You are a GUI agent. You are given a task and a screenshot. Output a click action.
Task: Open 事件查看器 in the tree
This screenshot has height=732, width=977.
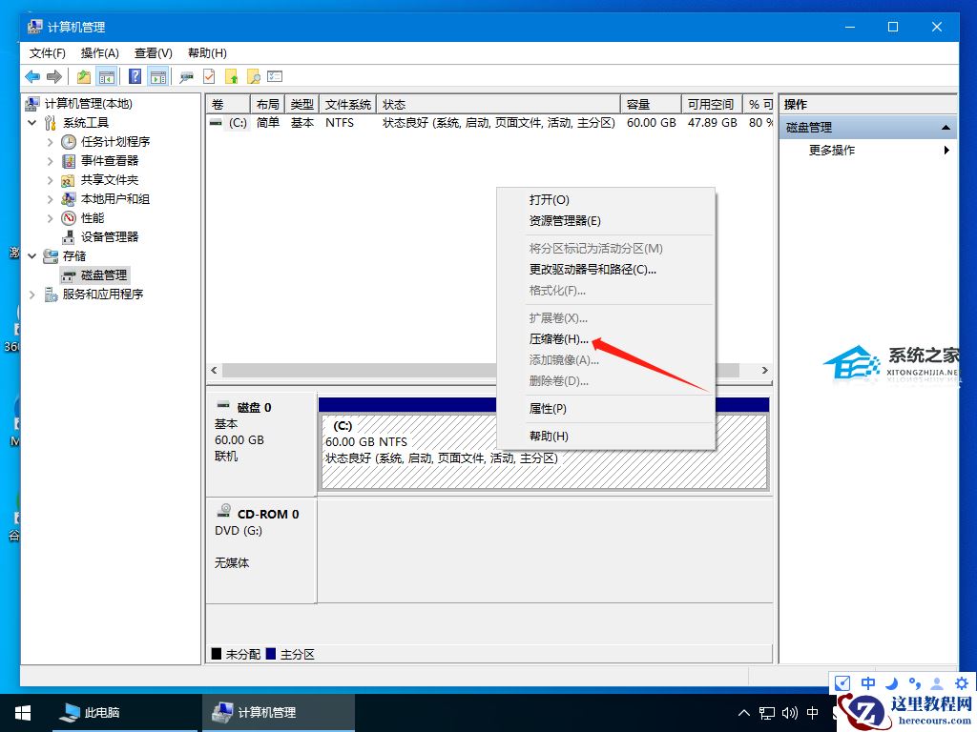110,160
